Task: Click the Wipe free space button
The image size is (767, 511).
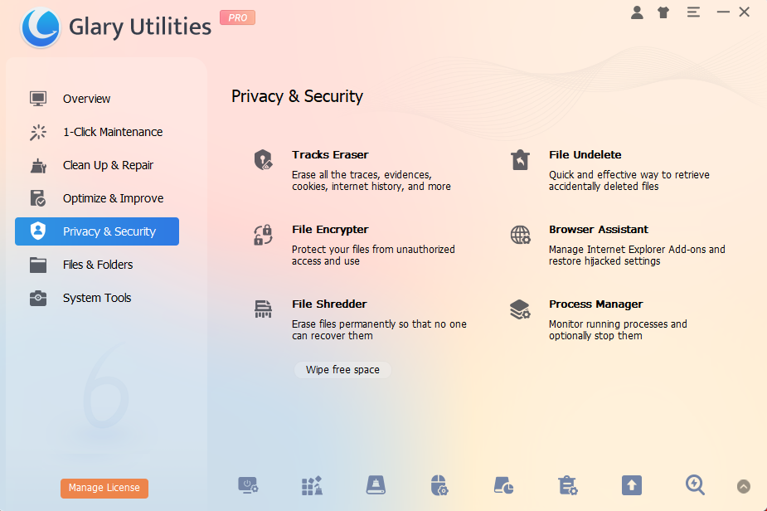Action: (x=342, y=370)
